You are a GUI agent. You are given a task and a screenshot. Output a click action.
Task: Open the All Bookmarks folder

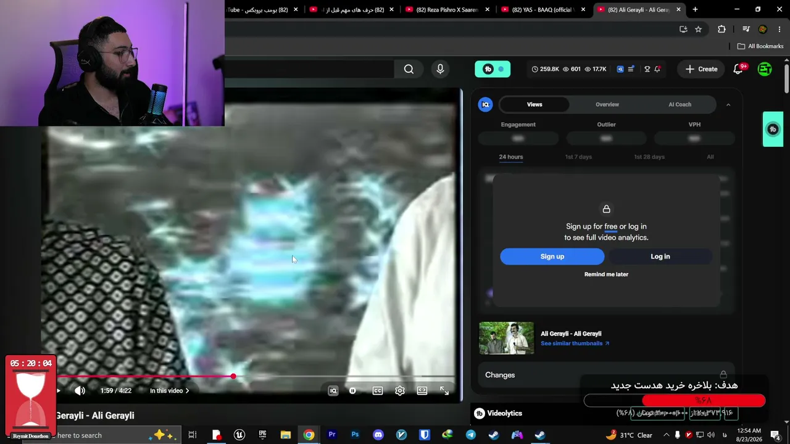click(x=760, y=46)
